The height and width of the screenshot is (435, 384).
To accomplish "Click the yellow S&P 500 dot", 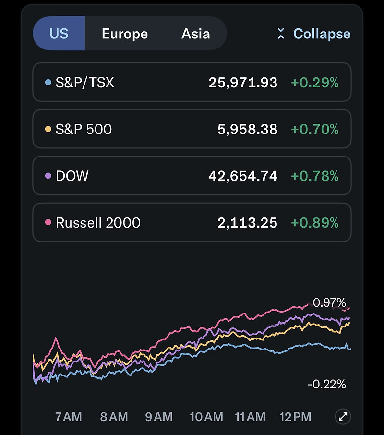I will pyautogui.click(x=48, y=129).
